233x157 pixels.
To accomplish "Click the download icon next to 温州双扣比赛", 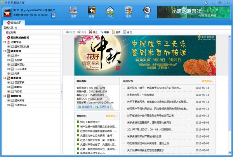I will point(12,47).
